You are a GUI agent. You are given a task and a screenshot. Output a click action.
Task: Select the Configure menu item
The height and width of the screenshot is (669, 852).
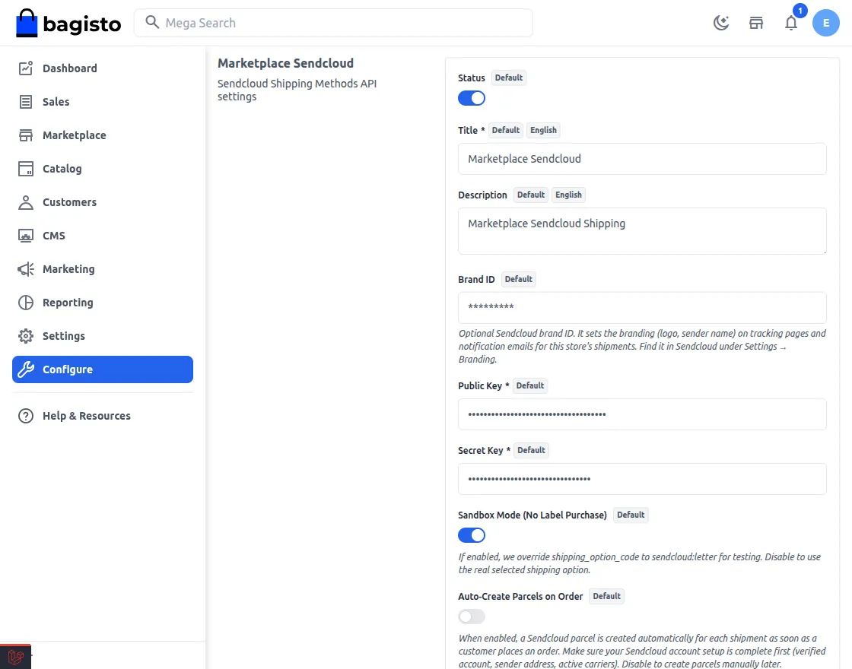point(103,369)
